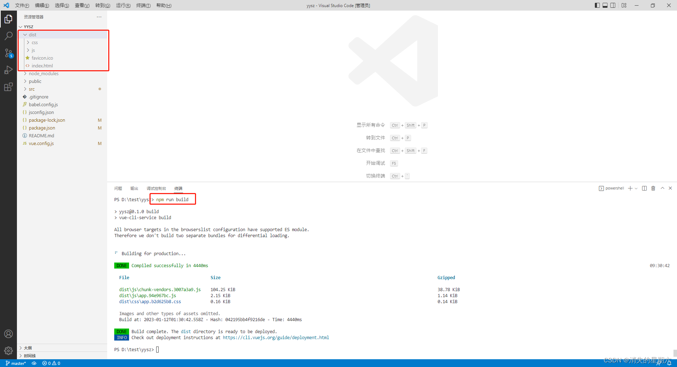Toggle secondary side bar layout icon
The image size is (677, 367).
coord(613,5)
